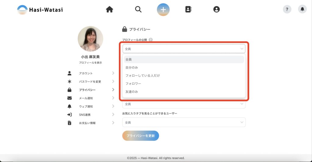Click the プライバシーを更新 button
312x162 pixels.
pos(140,136)
